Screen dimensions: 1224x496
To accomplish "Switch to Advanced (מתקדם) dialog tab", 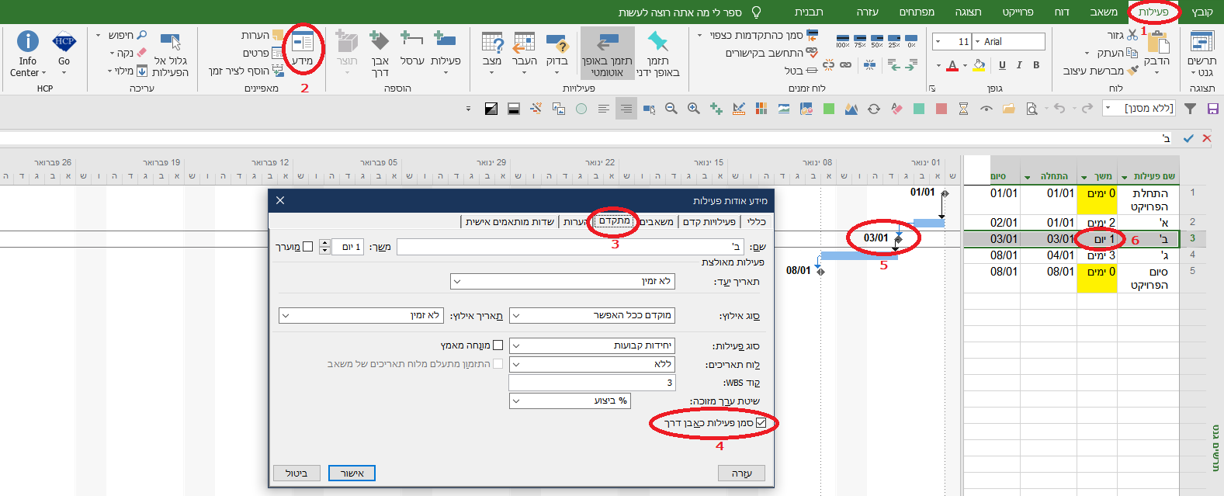I will coord(614,221).
